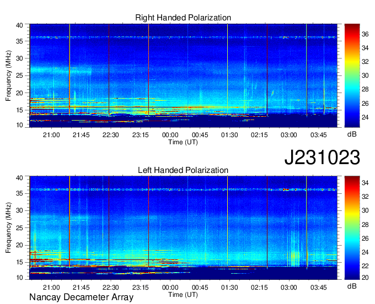This screenshot has width=375, height=304.
Task: Click 02:15 tick on right-handed plot time axis
Action: (259, 135)
